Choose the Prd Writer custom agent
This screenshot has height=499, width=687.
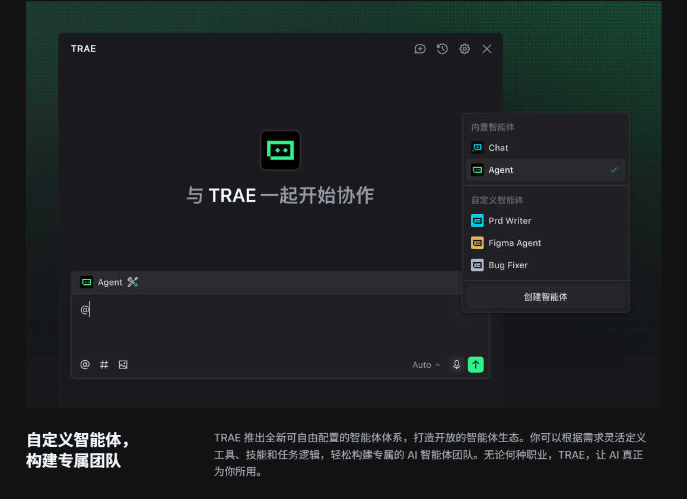(545, 220)
